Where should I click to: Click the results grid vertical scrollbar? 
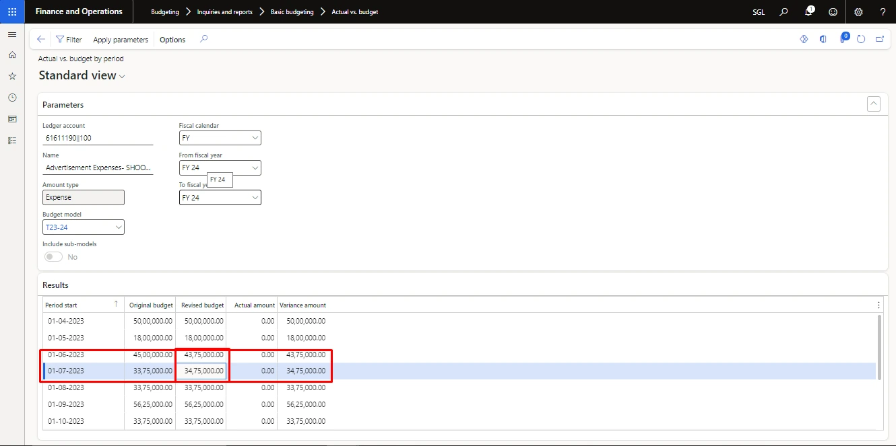tap(878, 346)
